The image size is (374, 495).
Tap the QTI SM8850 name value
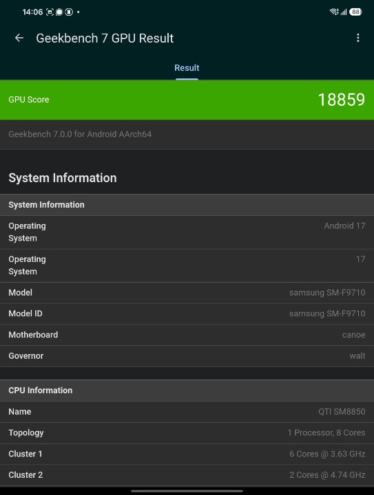tap(342, 412)
